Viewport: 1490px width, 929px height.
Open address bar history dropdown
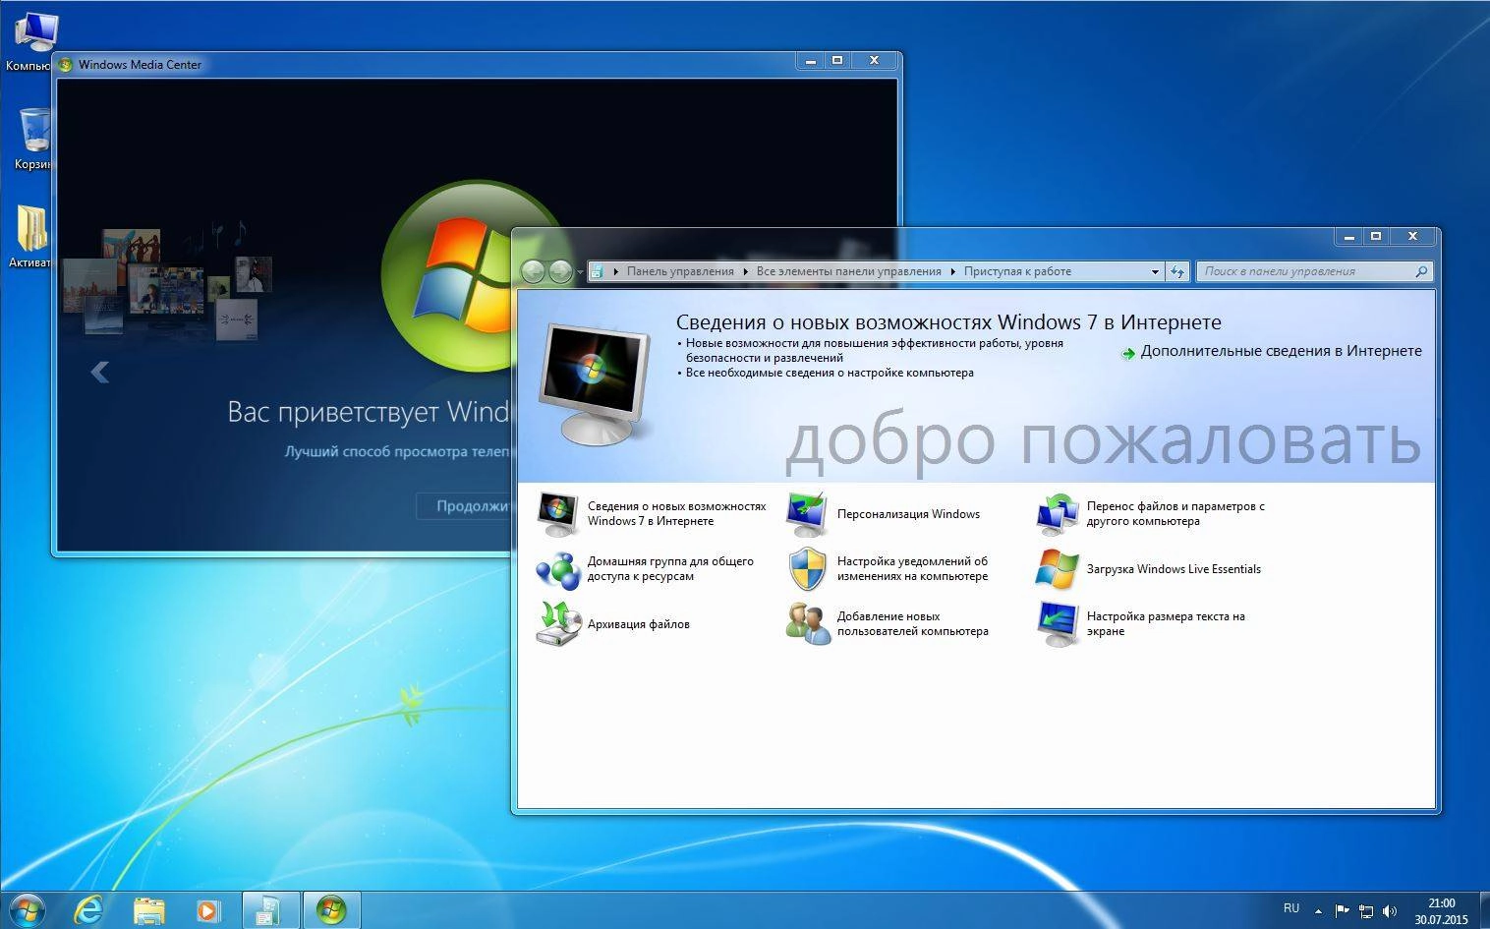1155,271
